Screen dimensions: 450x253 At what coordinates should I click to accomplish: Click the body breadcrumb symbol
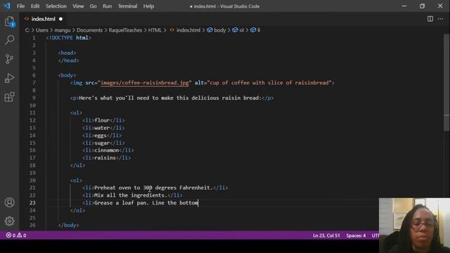click(217, 30)
